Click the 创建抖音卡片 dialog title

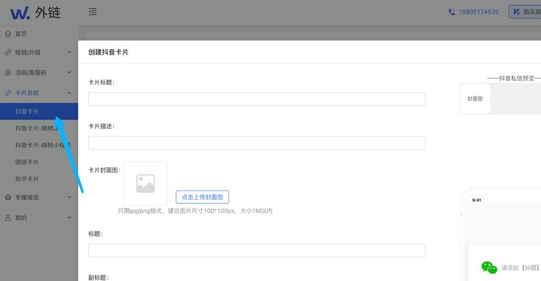108,52
